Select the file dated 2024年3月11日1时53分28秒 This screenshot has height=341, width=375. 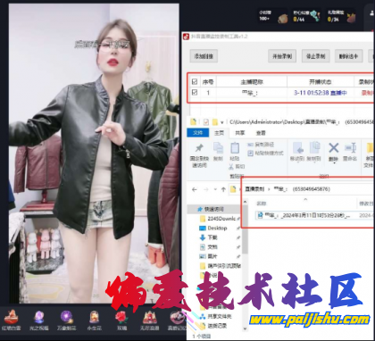[x=304, y=215]
